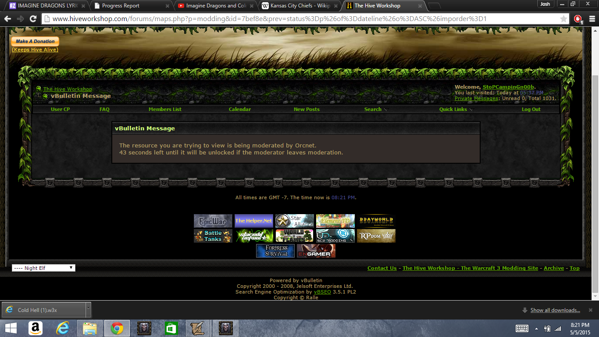Screen dimensions: 599x337
Task: Open the World Editor scroll icon in taskbar
Action: point(198,328)
